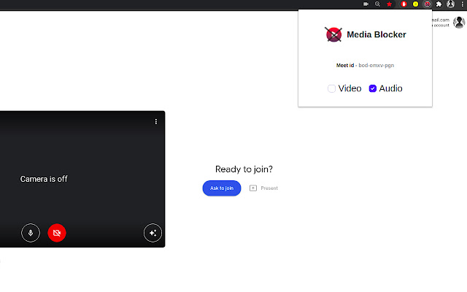Image resolution: width=467 pixels, height=292 pixels.
Task: Click Ask to join button
Action: coord(222,188)
